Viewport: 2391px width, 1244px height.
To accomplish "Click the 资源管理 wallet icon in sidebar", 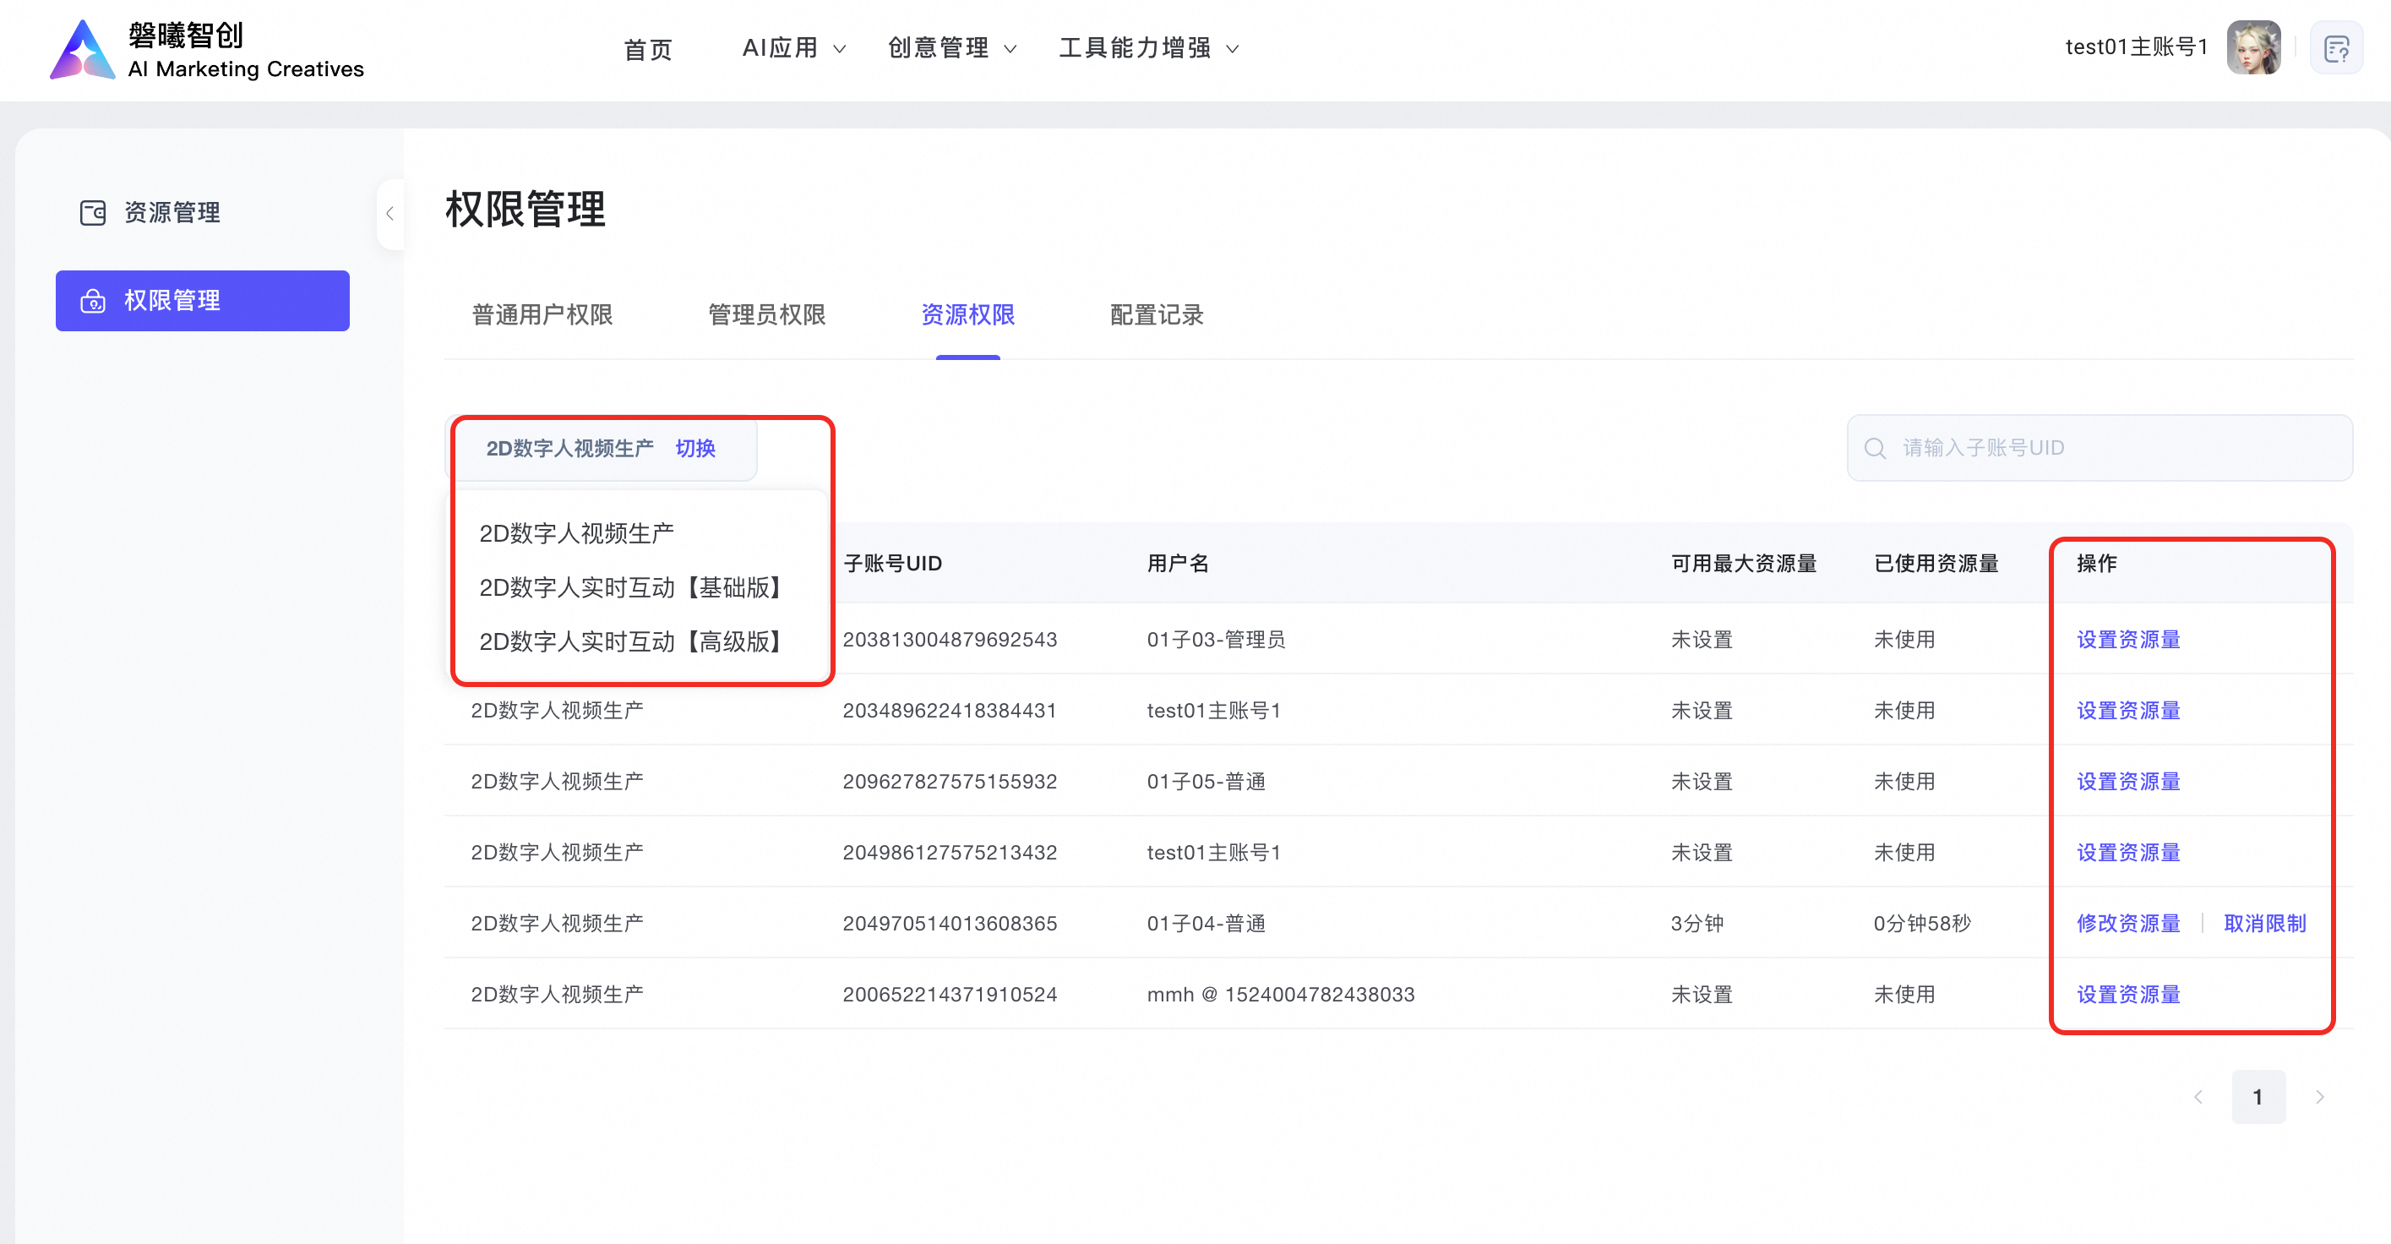I will coord(93,213).
